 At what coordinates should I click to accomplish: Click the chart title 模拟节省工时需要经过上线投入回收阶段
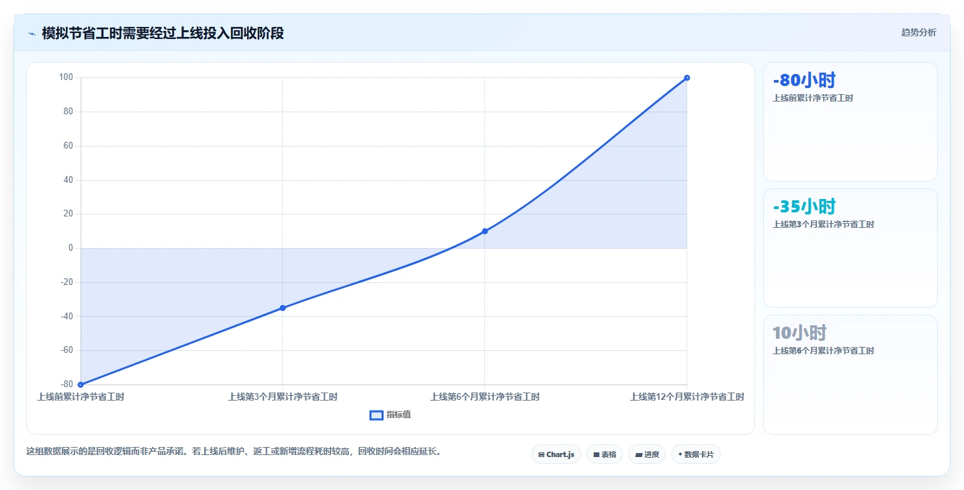point(163,33)
